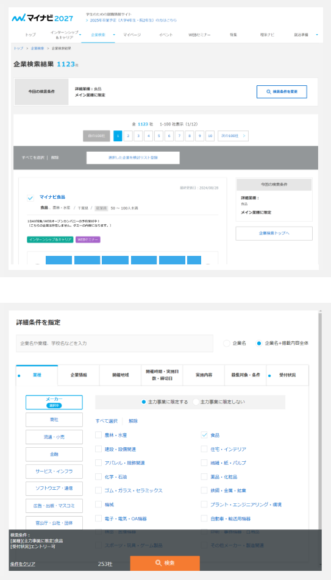Uncheck the 食品 checkbox
The width and height of the screenshot is (331, 580).
204,435
